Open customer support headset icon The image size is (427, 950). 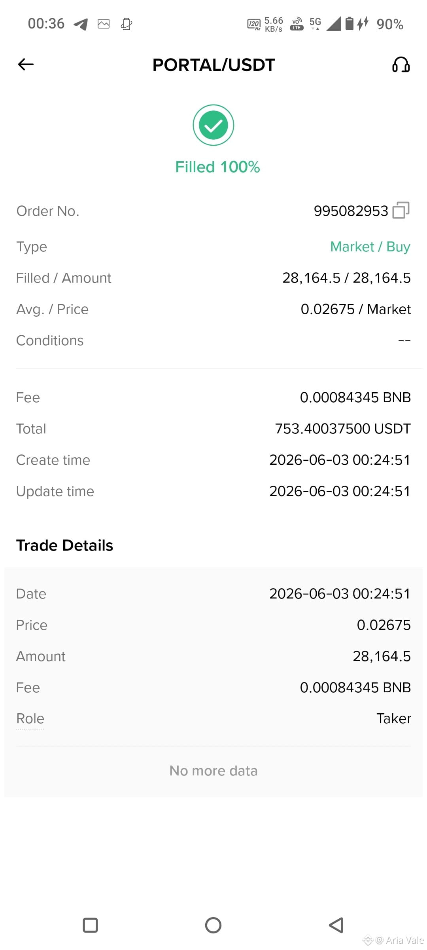point(401,64)
